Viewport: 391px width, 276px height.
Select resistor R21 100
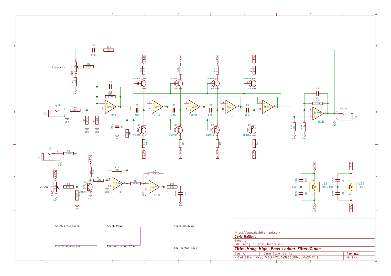pyautogui.click(x=172, y=187)
